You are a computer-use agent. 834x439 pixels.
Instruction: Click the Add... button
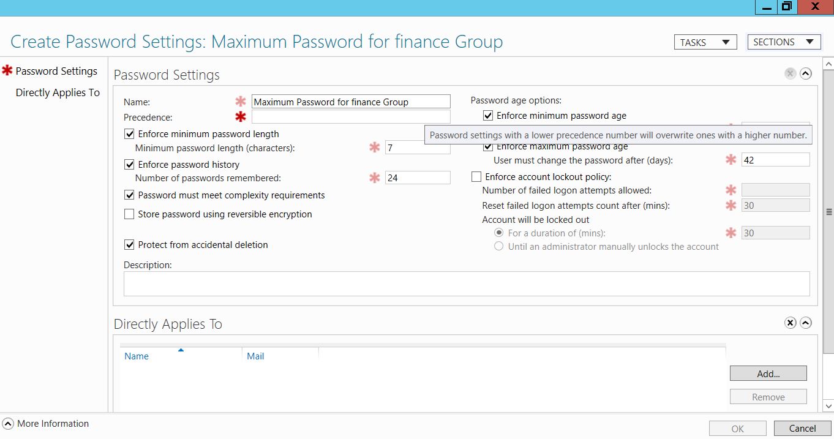pos(768,373)
